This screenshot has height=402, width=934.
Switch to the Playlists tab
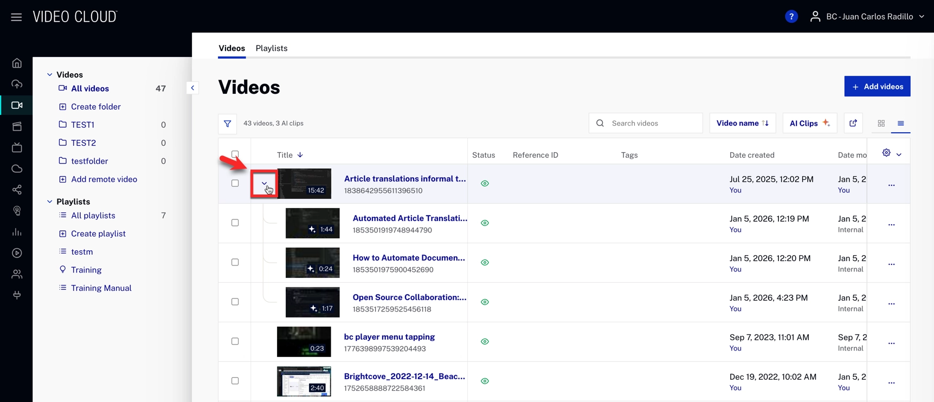click(x=271, y=48)
